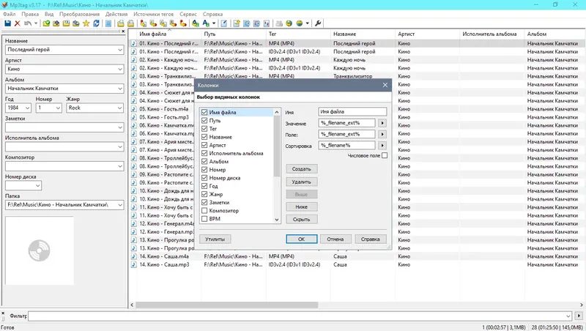586x331 pixels.
Task: Enable the Композитор column checkbox
Action: (204, 211)
